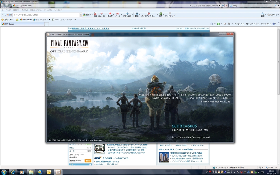Viewport: 280px width, 175px height.
Task: Open the ツール(O) dropdown menu
Action: tap(266, 24)
